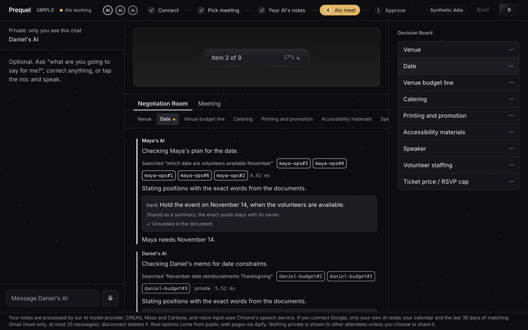
Task: Click the user avatar D
Action: [x=509, y=10]
